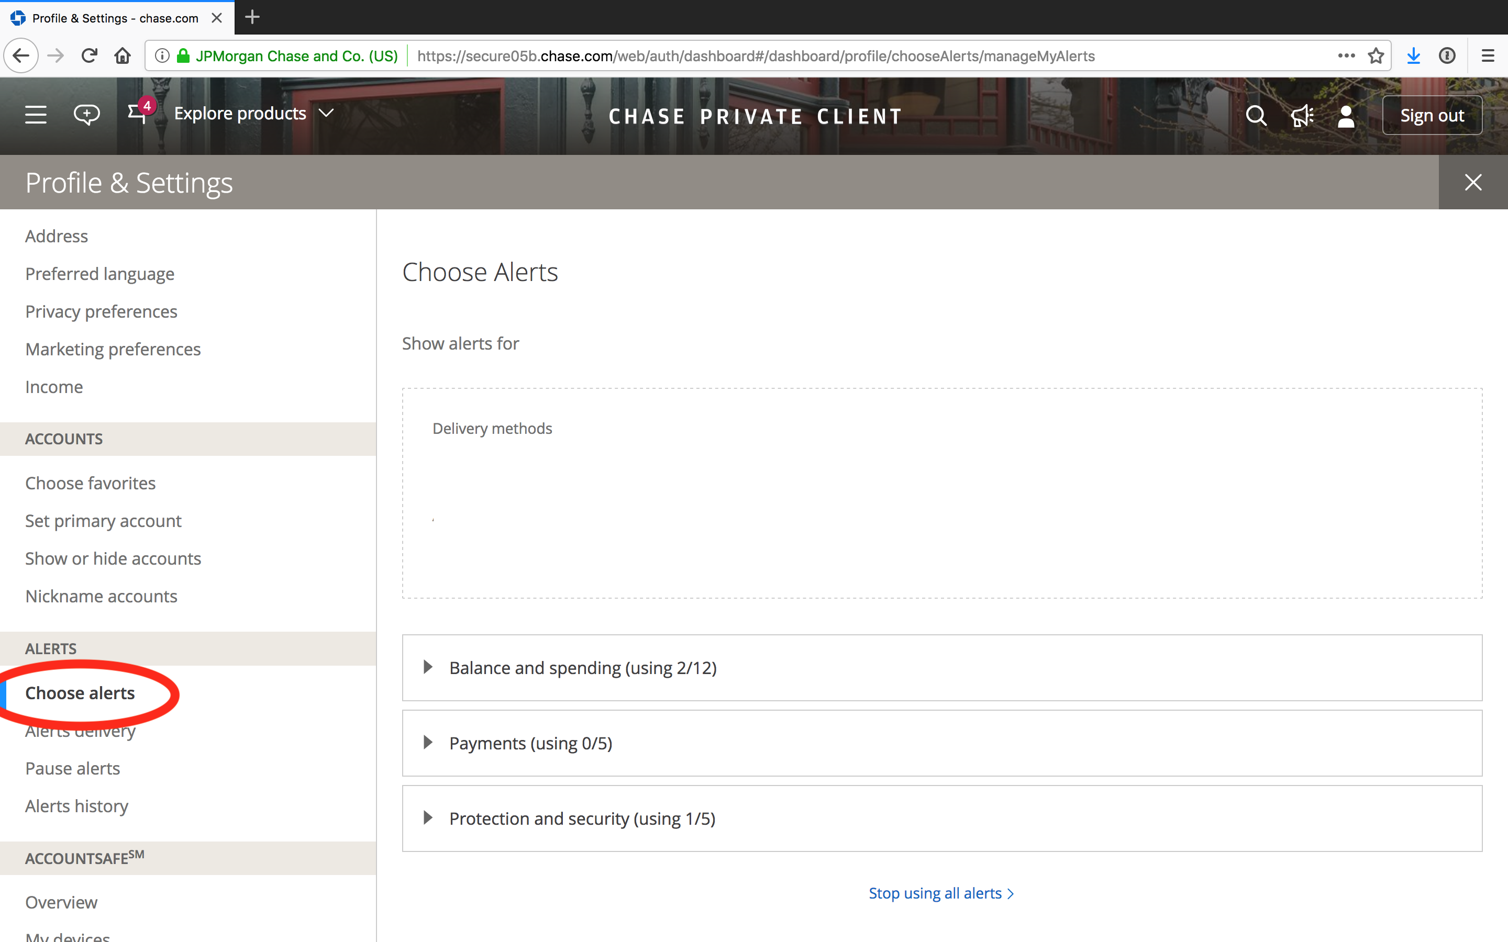Click the green padlock security icon
The height and width of the screenshot is (942, 1508).
click(x=183, y=56)
